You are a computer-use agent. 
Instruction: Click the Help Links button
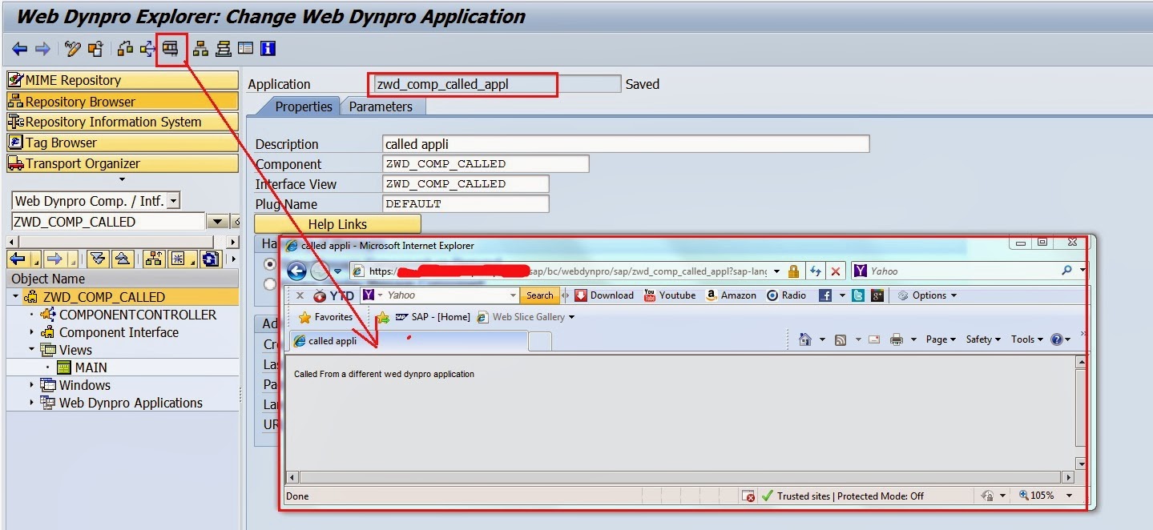337,224
